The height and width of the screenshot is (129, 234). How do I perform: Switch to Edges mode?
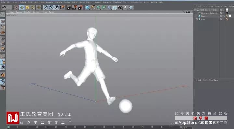[x=3, y=44]
